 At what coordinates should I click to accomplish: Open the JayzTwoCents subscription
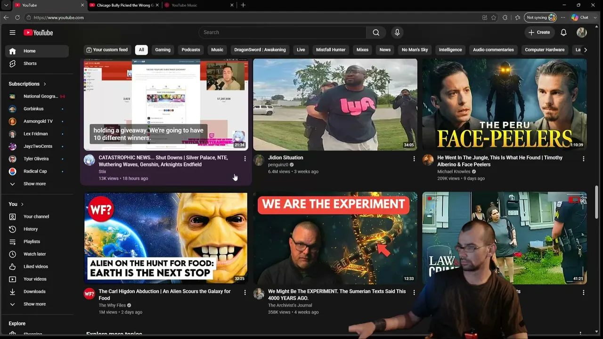[x=37, y=146]
